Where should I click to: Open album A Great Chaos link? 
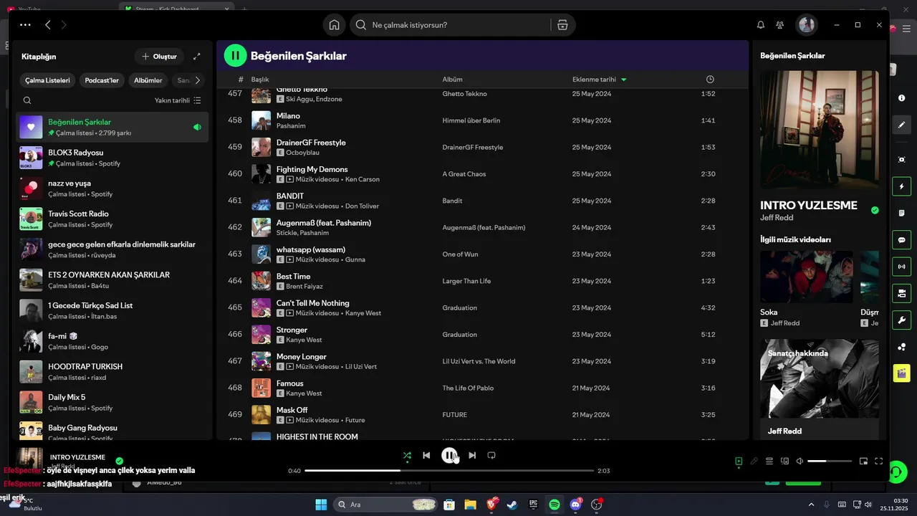464,174
